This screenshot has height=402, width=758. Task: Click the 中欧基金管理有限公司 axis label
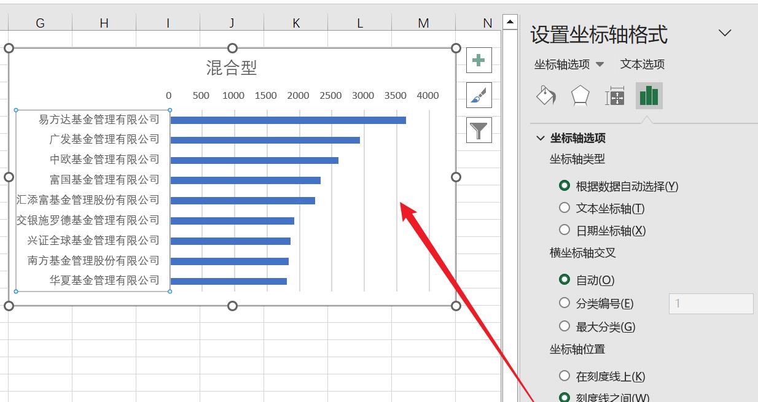pos(104,159)
